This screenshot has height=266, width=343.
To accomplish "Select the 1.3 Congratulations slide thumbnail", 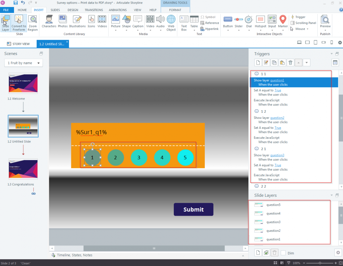I will (23, 169).
